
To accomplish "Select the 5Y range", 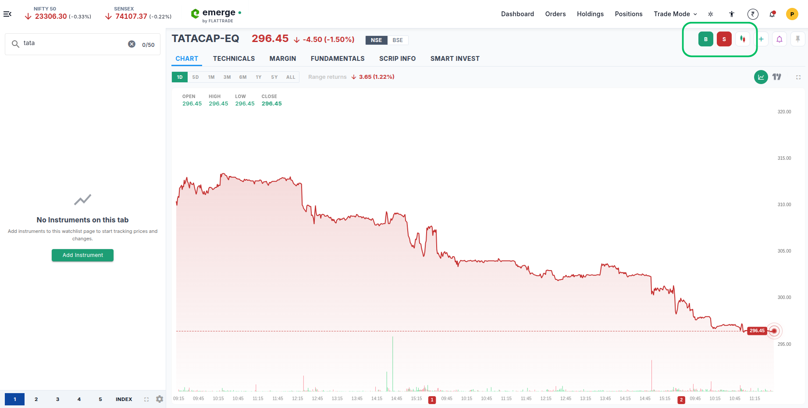I will coord(274,77).
